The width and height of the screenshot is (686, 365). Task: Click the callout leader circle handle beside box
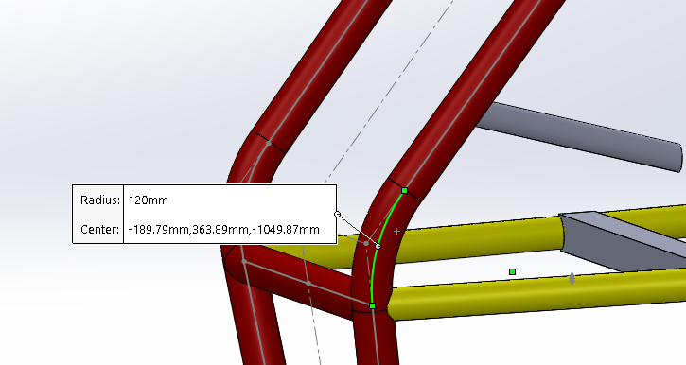pyautogui.click(x=337, y=215)
